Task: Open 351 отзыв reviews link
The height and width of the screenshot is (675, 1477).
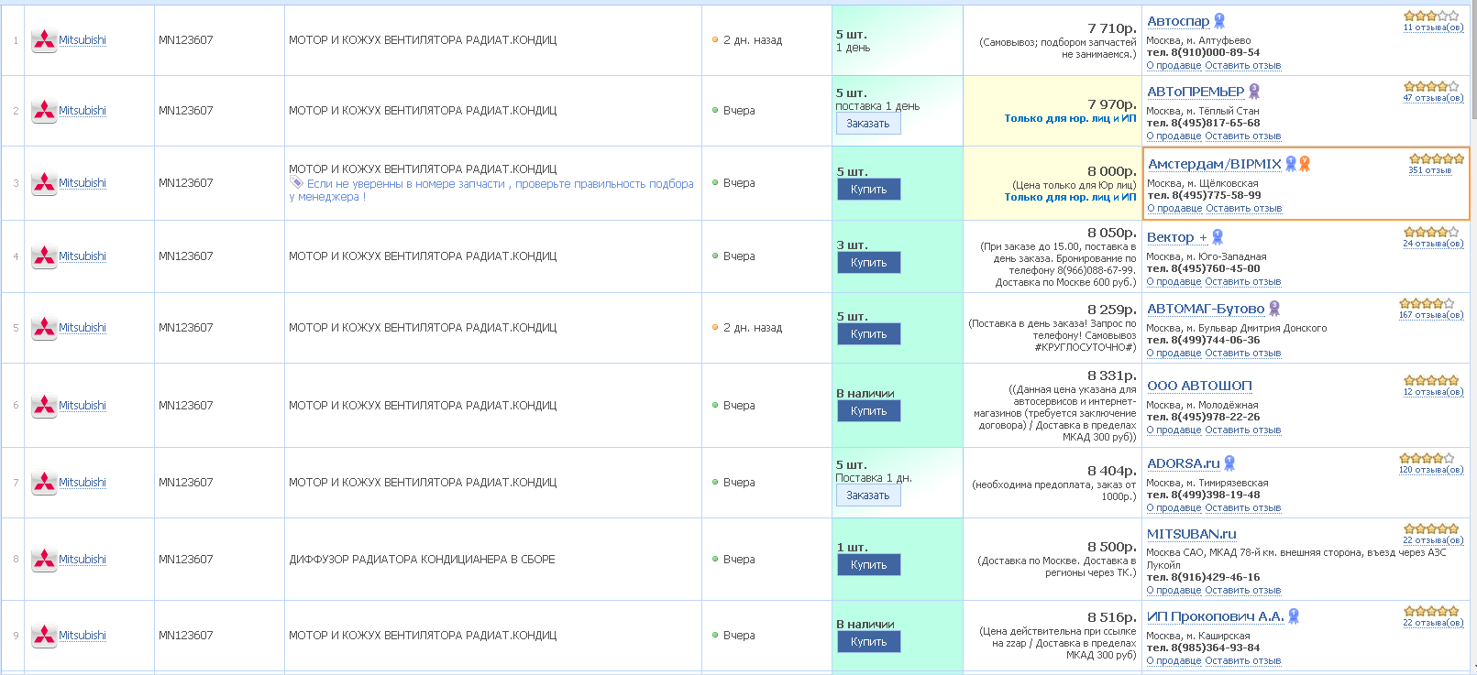Action: (1429, 170)
